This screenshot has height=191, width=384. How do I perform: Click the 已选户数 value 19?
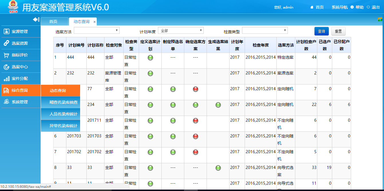tap(329, 168)
